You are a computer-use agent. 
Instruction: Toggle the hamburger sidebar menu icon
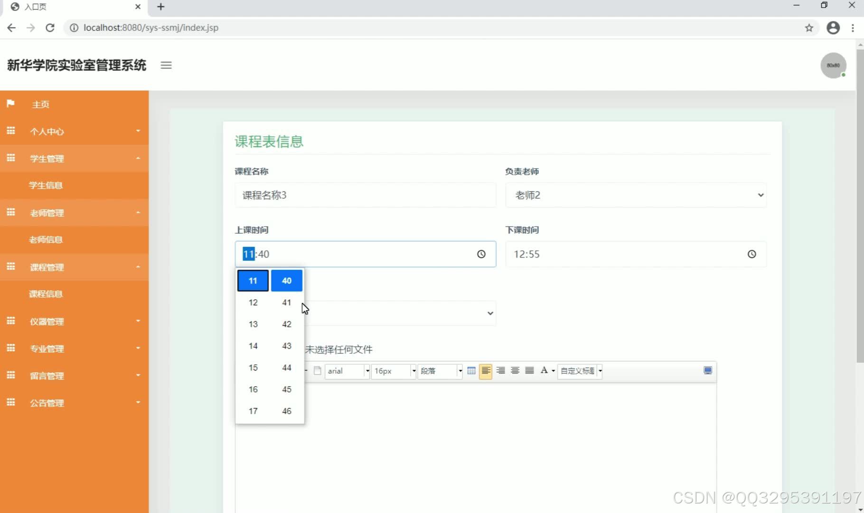(x=166, y=65)
